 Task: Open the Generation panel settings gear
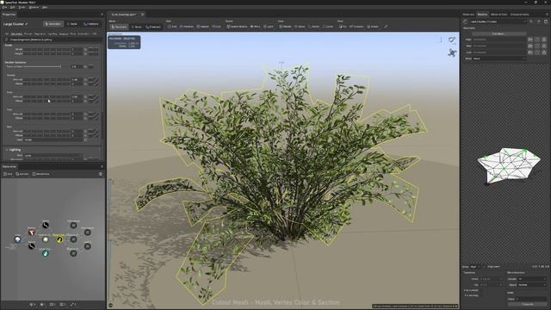(x=101, y=174)
